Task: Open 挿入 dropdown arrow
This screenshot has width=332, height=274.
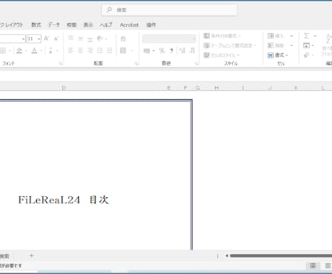Action: 292,36
